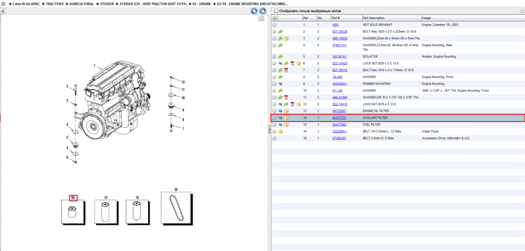Click package box on ENGINE OIL FILTER row
The image size is (525, 251).
286,111
